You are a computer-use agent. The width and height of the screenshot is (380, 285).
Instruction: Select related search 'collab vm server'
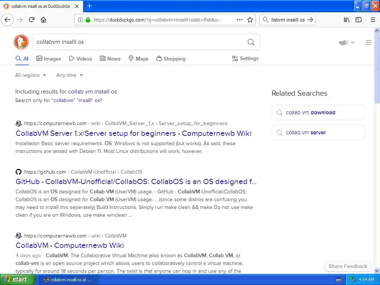[318, 132]
